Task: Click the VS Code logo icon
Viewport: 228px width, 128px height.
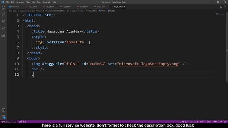Action: point(2,2)
